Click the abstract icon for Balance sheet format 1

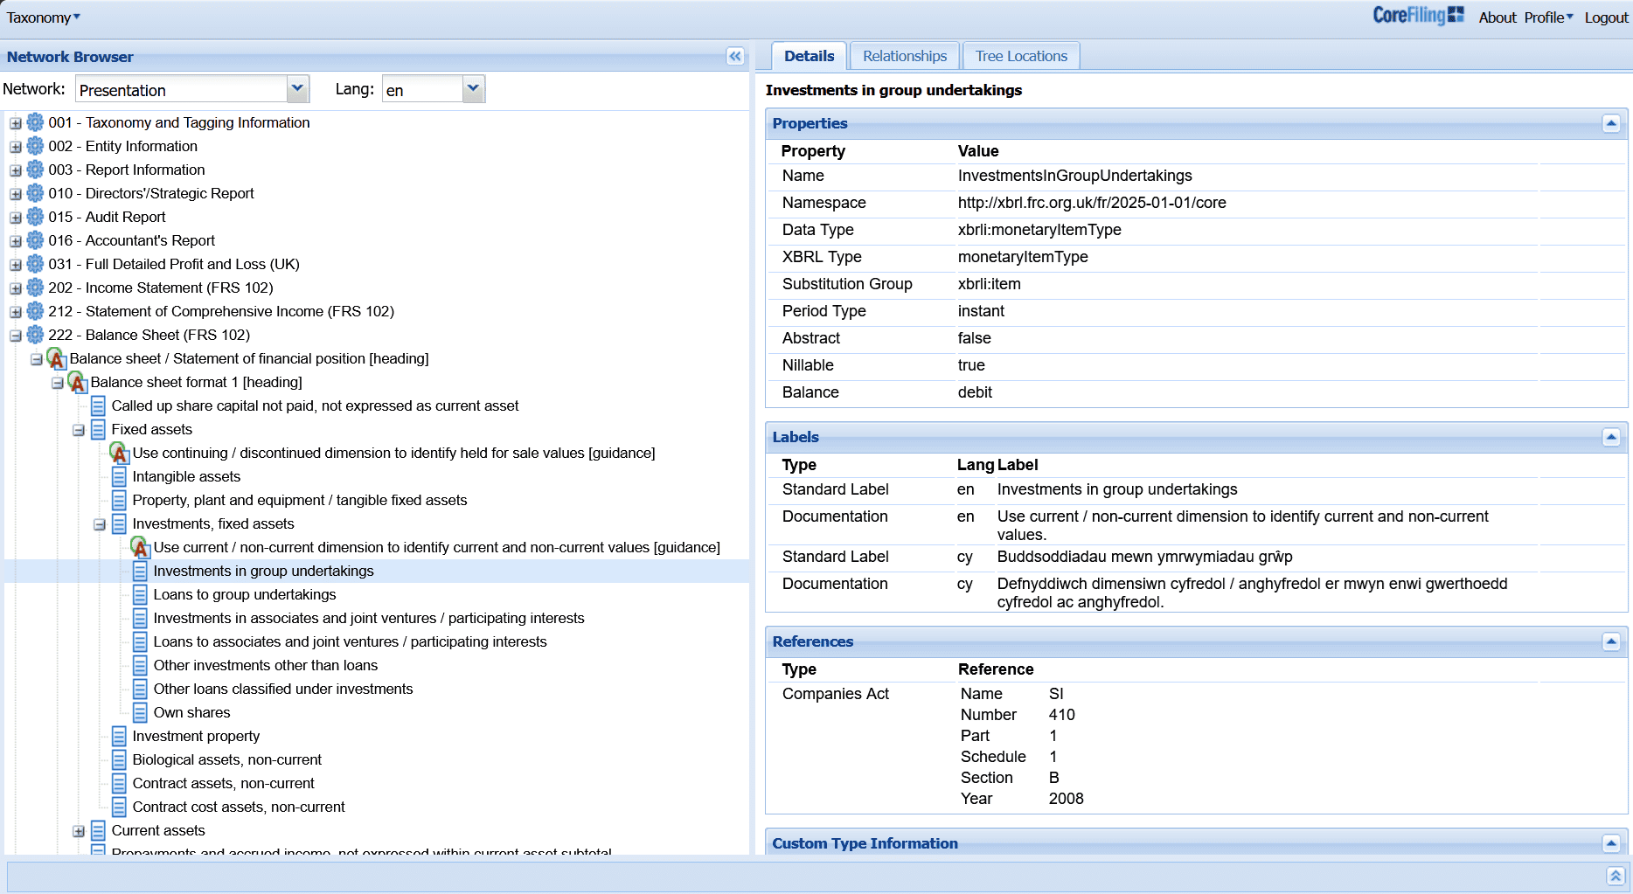coord(77,382)
